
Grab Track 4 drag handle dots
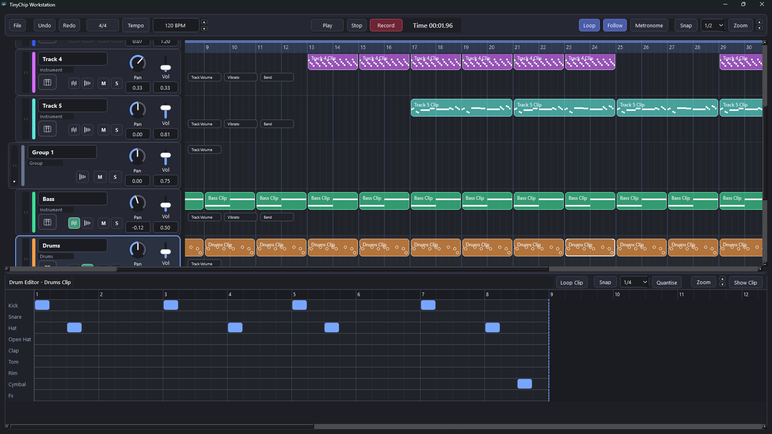(x=26, y=73)
